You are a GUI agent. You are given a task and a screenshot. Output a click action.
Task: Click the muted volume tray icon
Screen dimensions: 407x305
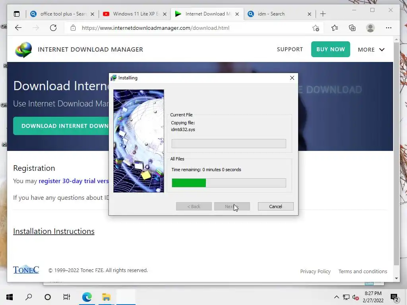tap(355, 297)
